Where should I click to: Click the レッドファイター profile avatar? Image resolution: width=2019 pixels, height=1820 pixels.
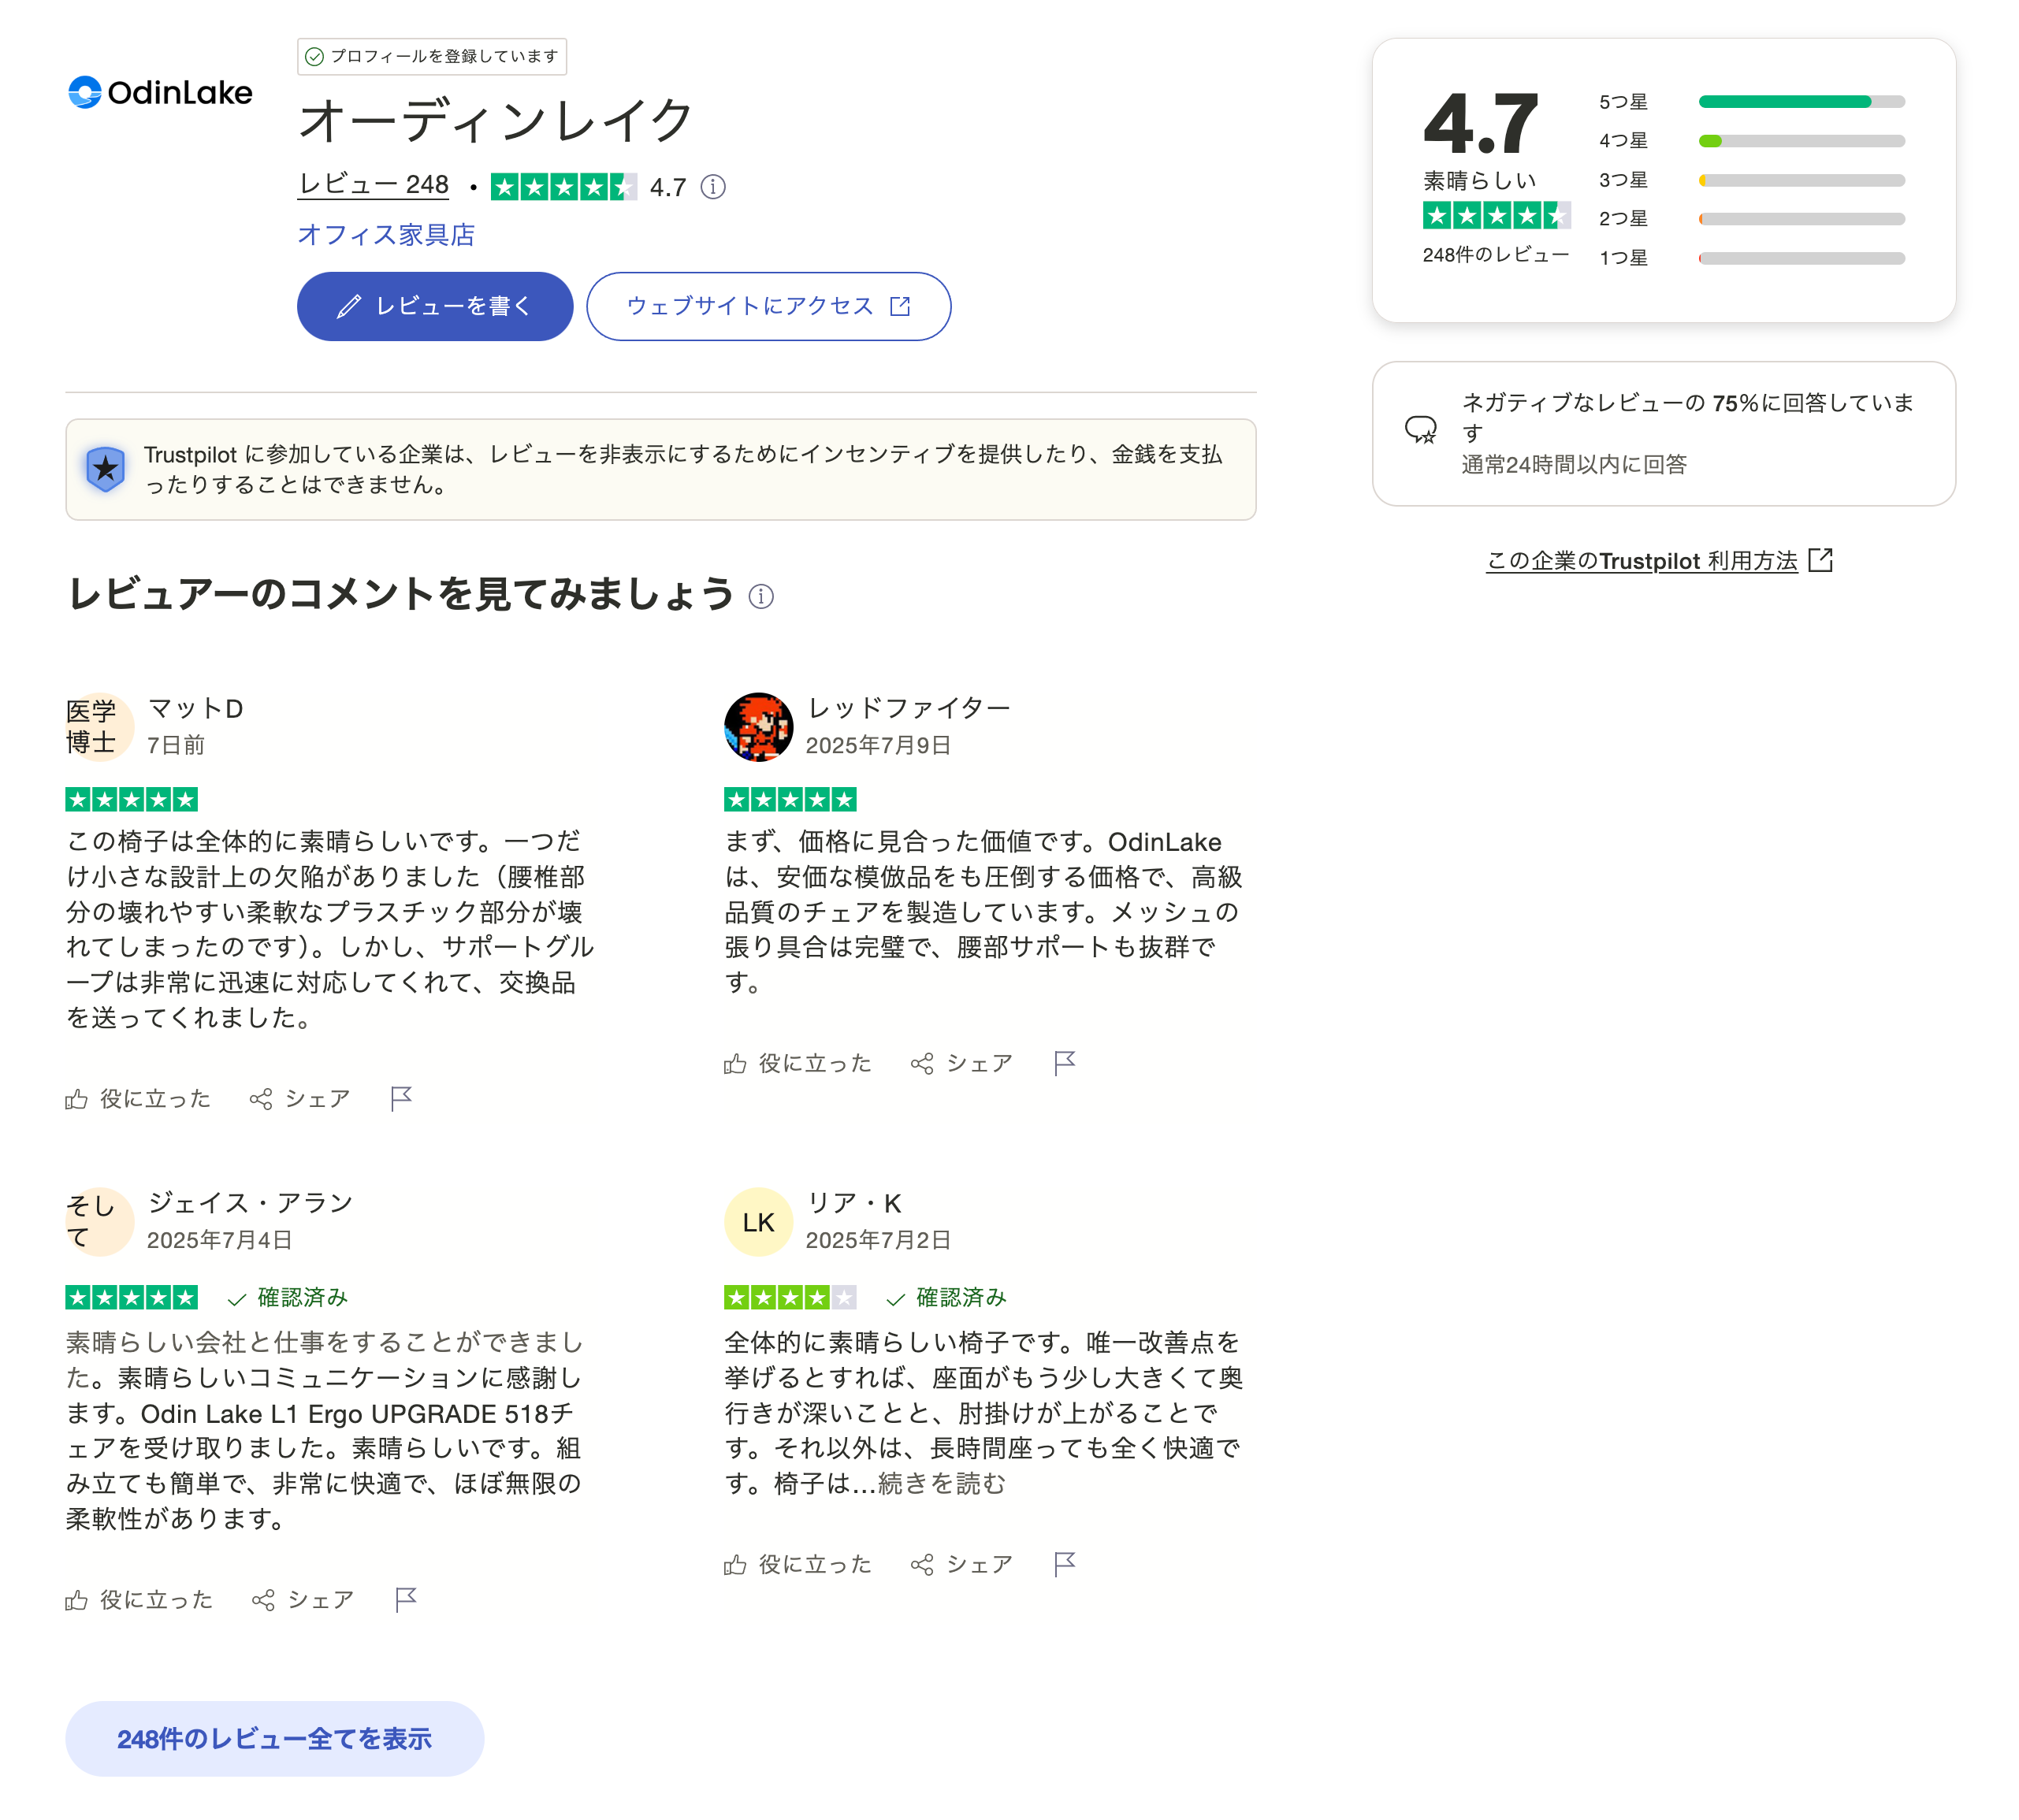pyautogui.click(x=758, y=727)
